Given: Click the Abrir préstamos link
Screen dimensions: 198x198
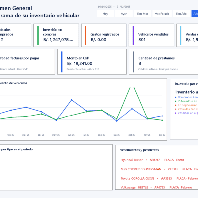Looking at the screenshot, I should click(168, 69).
